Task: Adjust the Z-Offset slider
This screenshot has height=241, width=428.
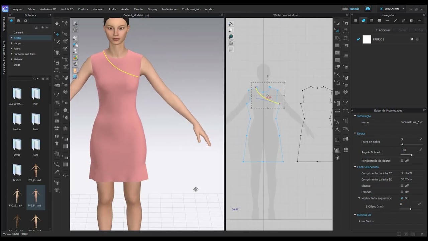Action: tap(411, 209)
